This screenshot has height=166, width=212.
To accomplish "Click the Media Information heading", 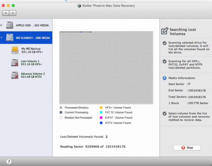I will 182,78.
